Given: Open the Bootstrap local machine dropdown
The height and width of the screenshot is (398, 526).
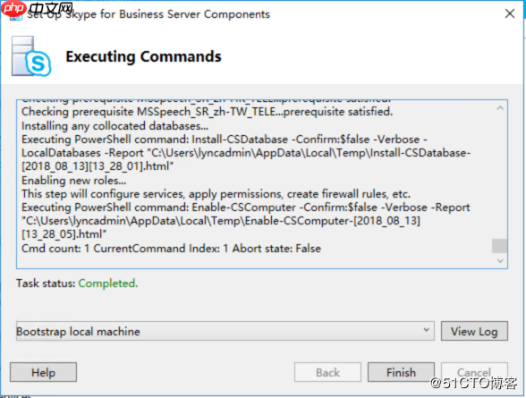Looking at the screenshot, I should tap(225, 331).
